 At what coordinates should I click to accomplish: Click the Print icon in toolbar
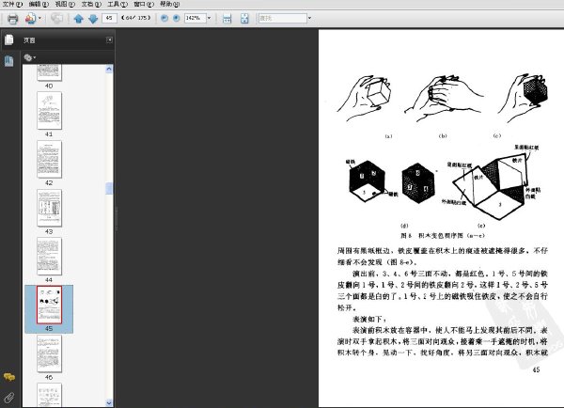13,18
